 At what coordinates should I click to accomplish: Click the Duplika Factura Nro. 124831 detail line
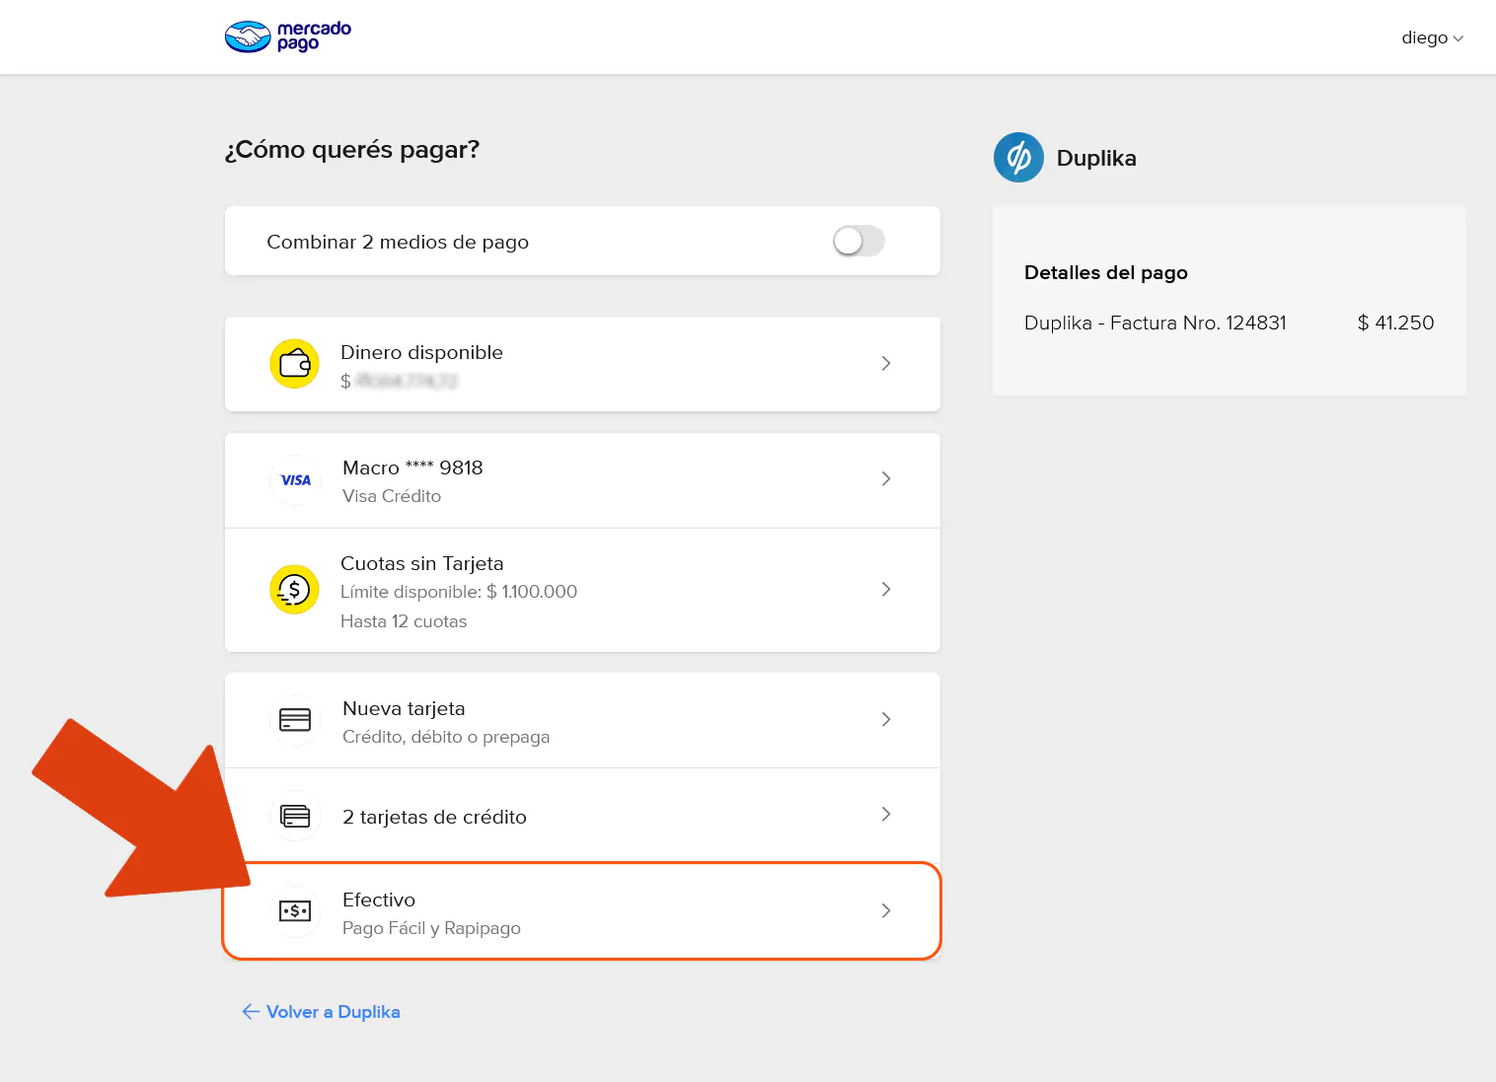pos(1155,323)
